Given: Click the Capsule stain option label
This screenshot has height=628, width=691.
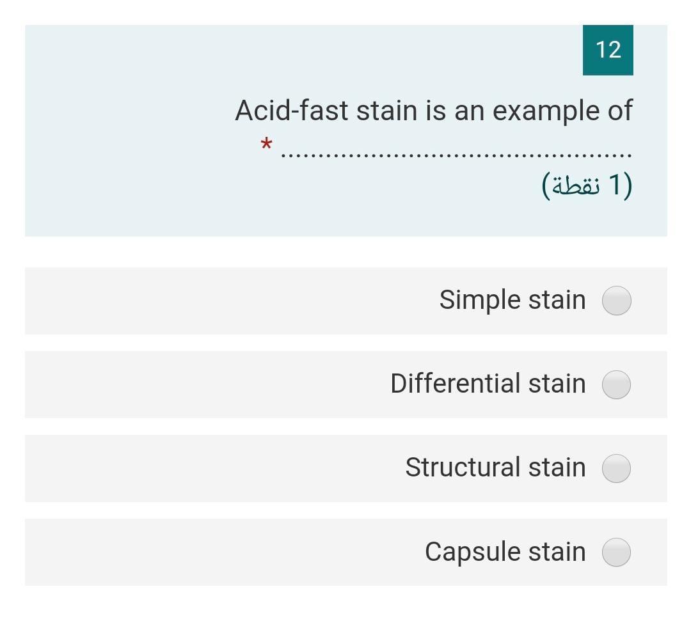Looking at the screenshot, I should tap(505, 551).
